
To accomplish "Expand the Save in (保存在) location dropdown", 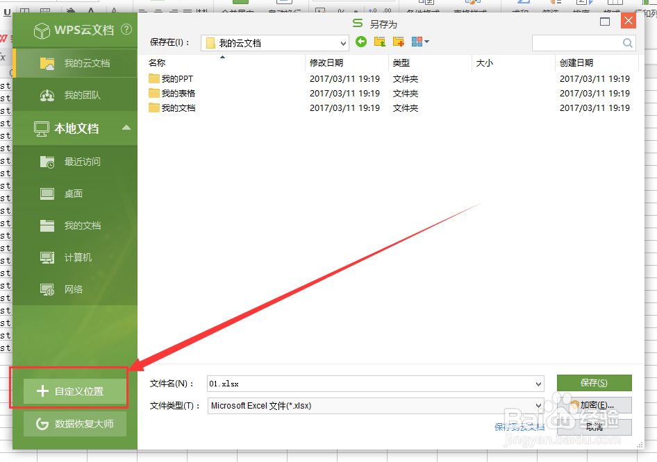I will click(x=343, y=43).
